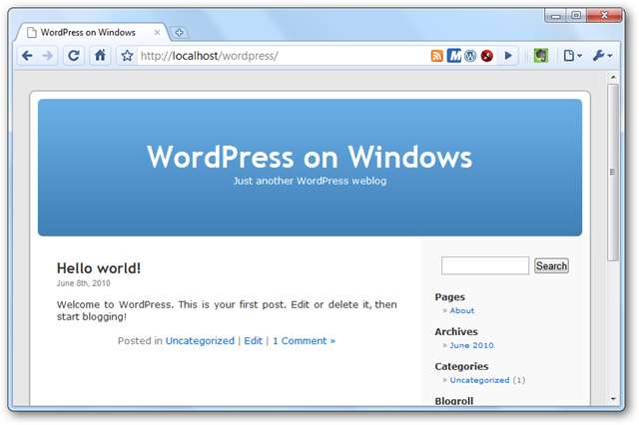Click the Just another WordPress weblog tagline
The image size is (639, 425).
(x=310, y=181)
